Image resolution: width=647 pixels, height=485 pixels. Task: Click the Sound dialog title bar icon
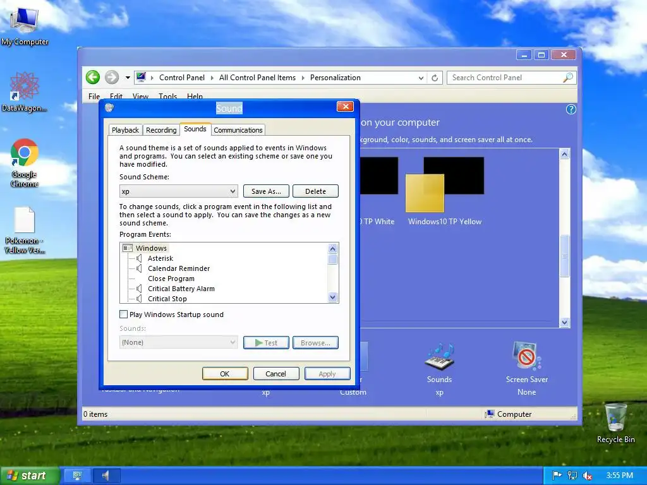coord(109,107)
